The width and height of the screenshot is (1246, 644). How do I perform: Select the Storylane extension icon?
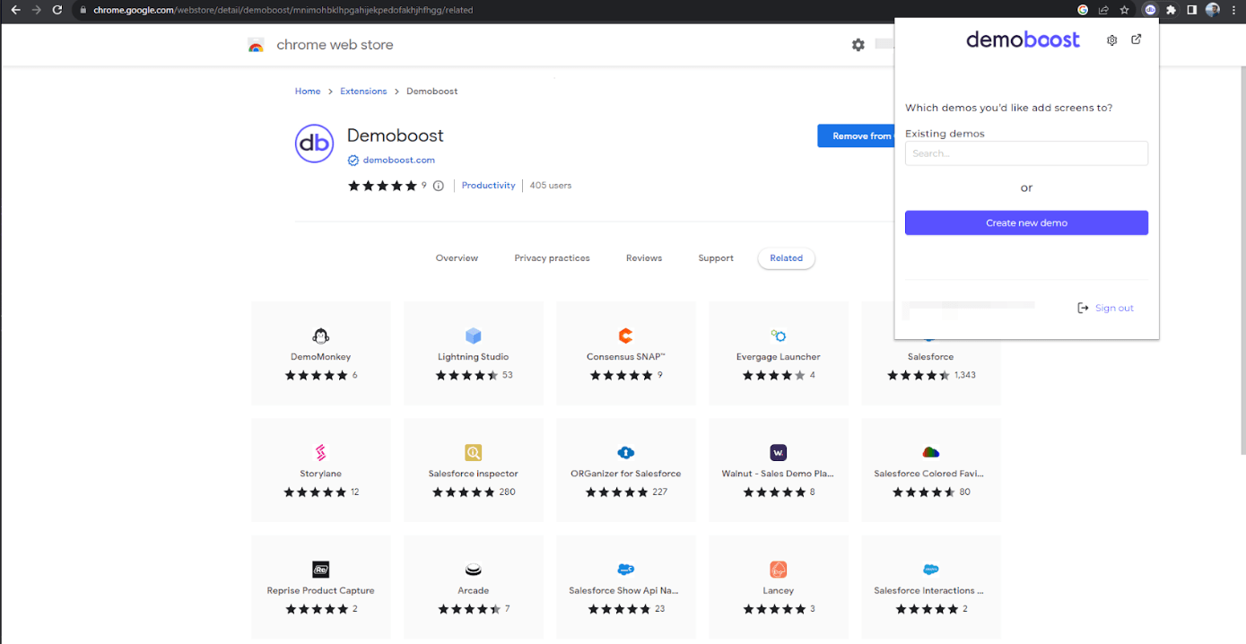point(320,452)
